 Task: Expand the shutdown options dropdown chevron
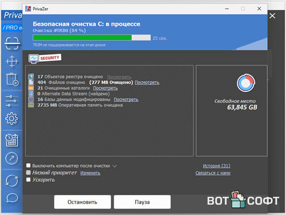tap(114, 166)
